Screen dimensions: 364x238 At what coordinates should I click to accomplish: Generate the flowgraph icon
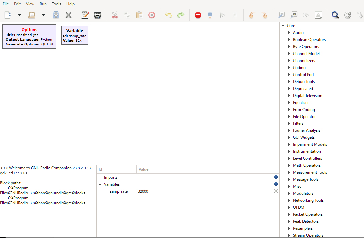click(210, 15)
